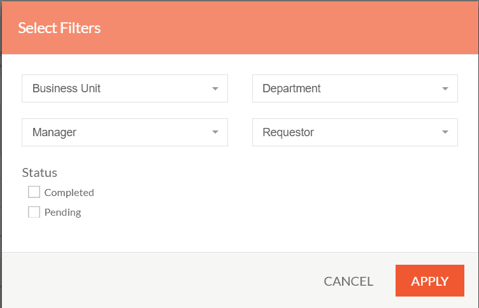The width and height of the screenshot is (479, 308).
Task: Click the Requestor placeholder text
Action: 288,132
